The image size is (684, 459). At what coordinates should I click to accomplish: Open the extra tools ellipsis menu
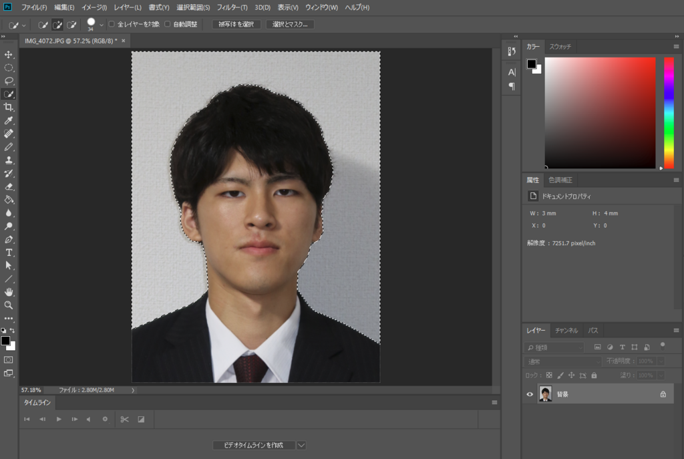pyautogui.click(x=8, y=319)
